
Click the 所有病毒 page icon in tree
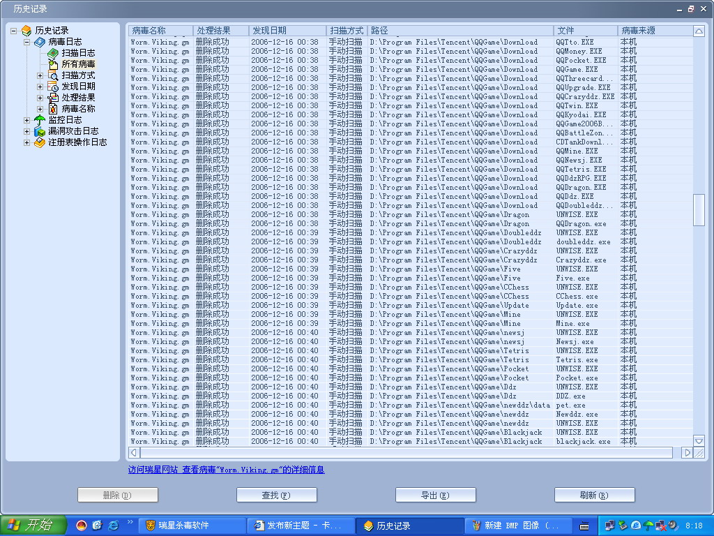pyautogui.click(x=53, y=64)
